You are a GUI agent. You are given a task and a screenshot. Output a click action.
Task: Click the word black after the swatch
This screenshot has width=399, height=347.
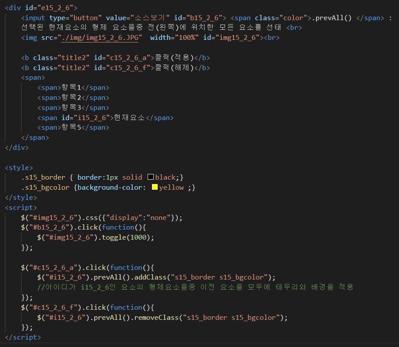[x=166, y=177]
